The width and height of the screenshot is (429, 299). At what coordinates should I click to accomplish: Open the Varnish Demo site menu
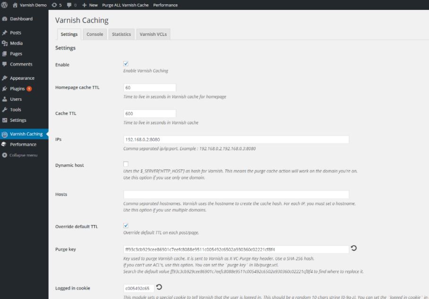point(30,5)
